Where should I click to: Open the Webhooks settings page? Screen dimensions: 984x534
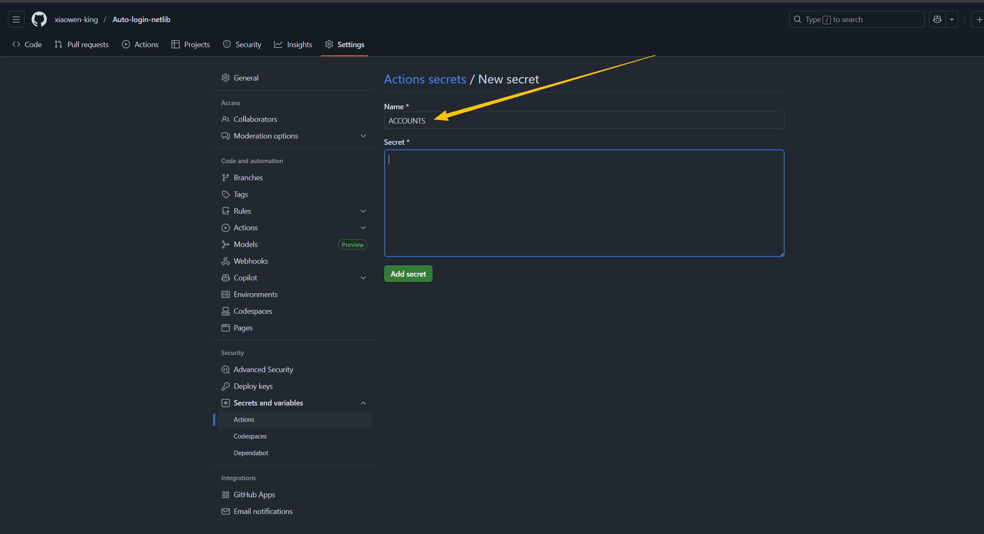(x=250, y=261)
